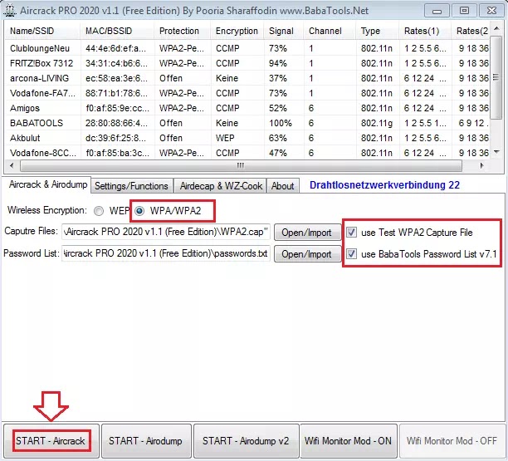Screen dimensions: 508x461
Task: Click the 802.11g type cell
Action: (377, 123)
